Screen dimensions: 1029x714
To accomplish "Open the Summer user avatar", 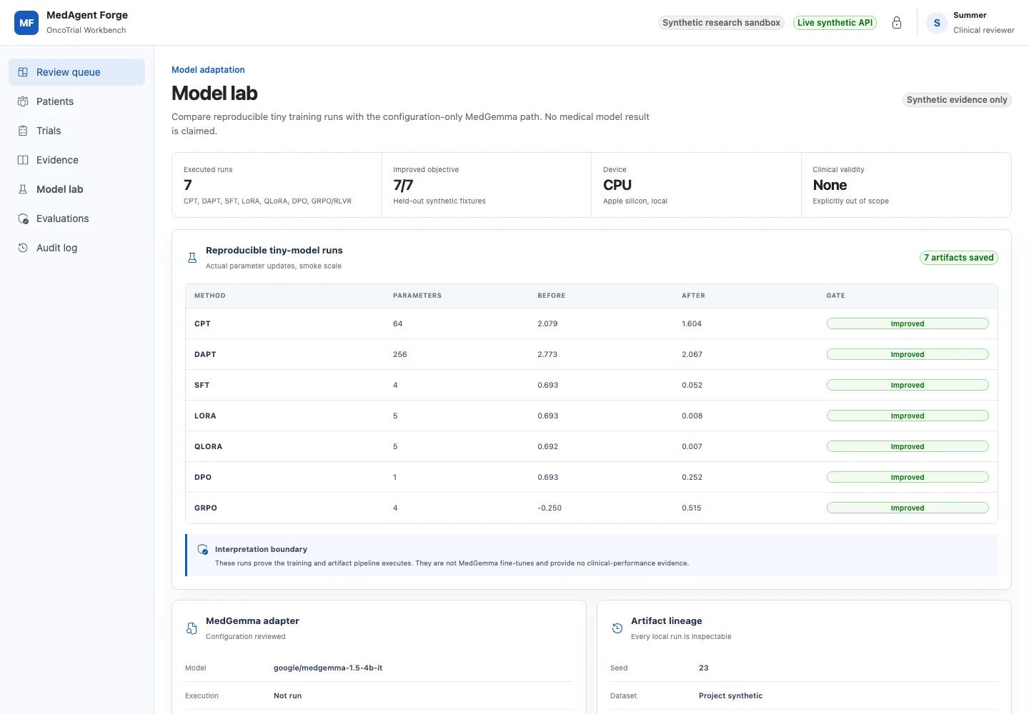I will pyautogui.click(x=937, y=23).
